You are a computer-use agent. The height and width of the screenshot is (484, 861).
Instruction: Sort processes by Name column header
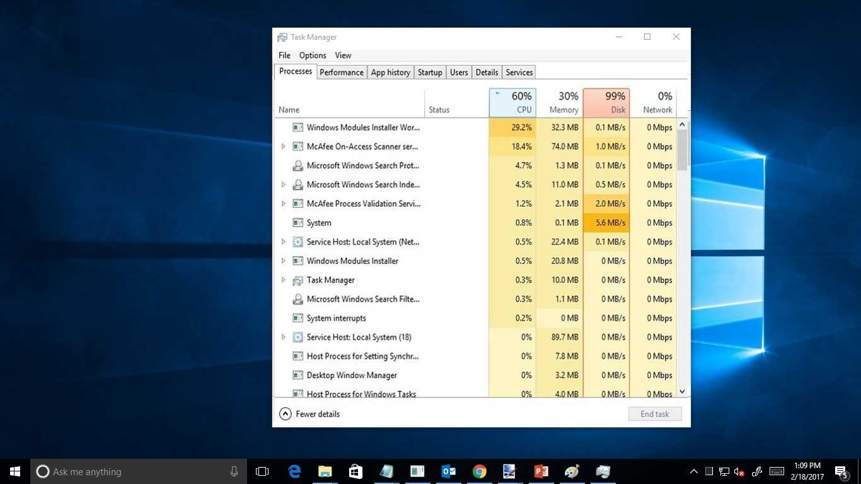350,103
